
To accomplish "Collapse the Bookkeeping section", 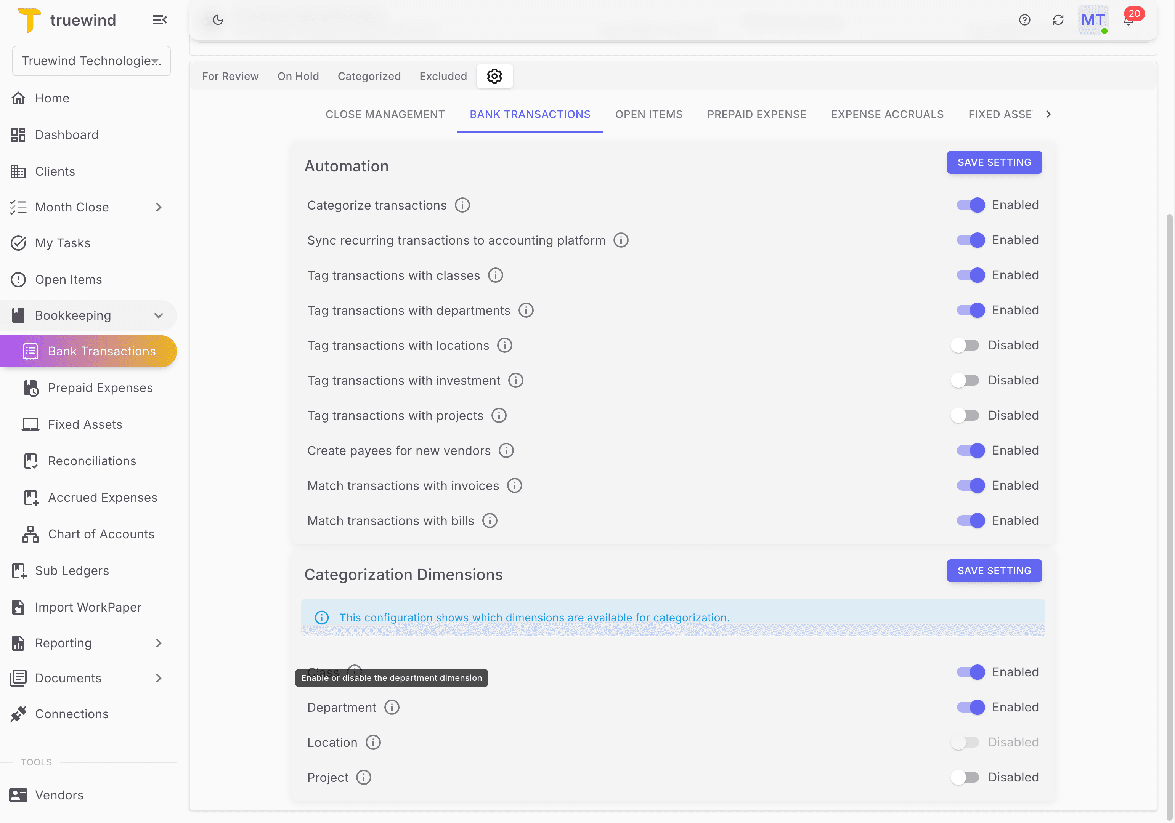I will tap(158, 315).
